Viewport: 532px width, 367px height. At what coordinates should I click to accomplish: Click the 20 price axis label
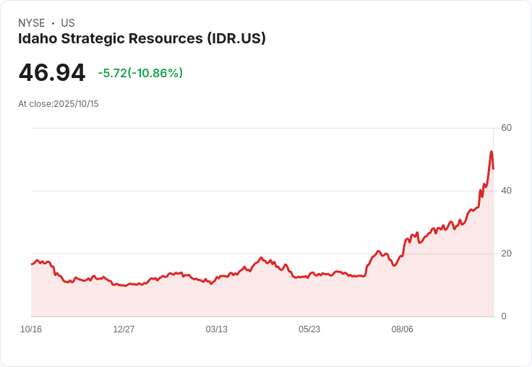(507, 254)
